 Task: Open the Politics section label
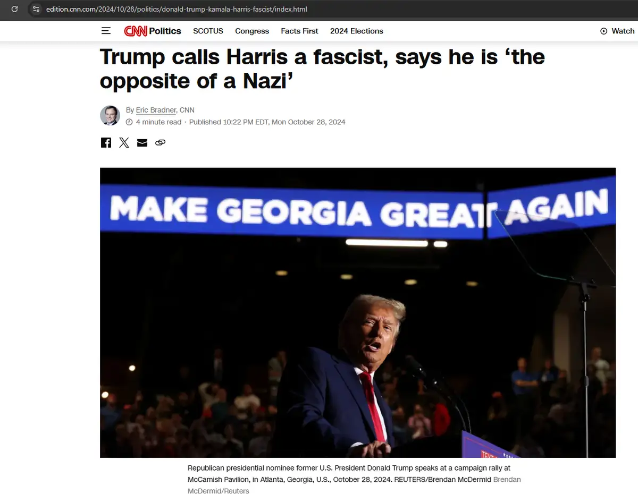(165, 31)
